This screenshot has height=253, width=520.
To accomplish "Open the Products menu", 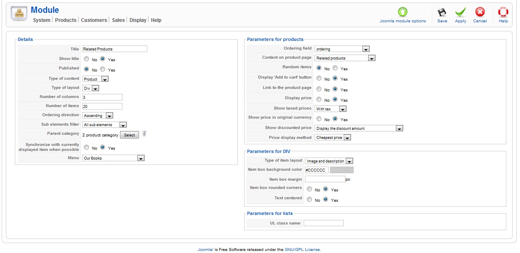I will coord(66,20).
